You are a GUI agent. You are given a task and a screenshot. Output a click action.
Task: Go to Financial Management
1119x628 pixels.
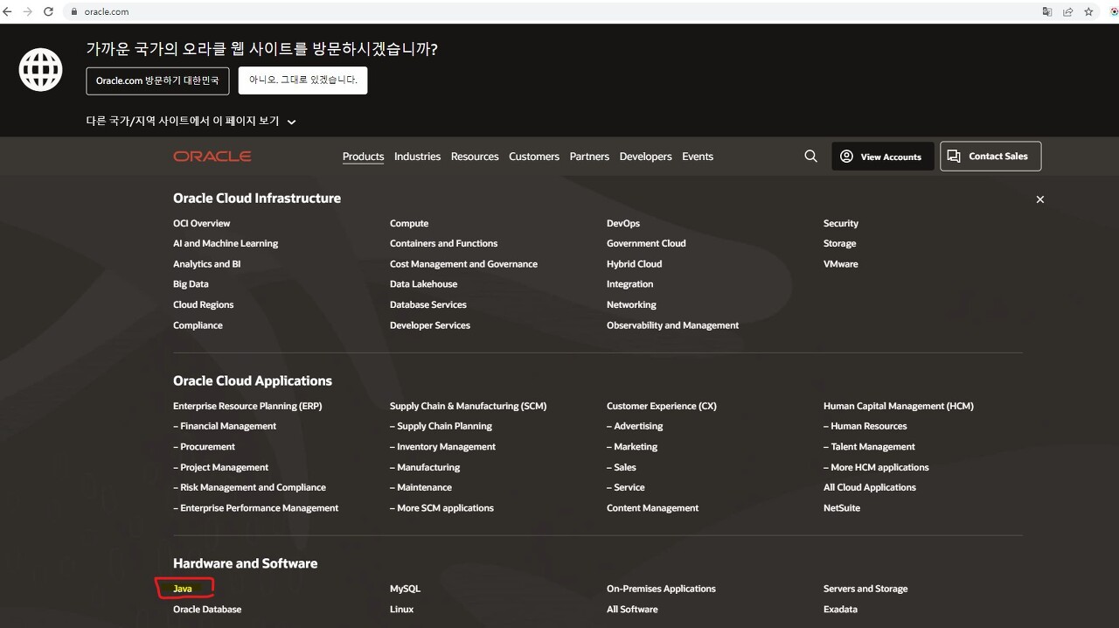(x=225, y=426)
